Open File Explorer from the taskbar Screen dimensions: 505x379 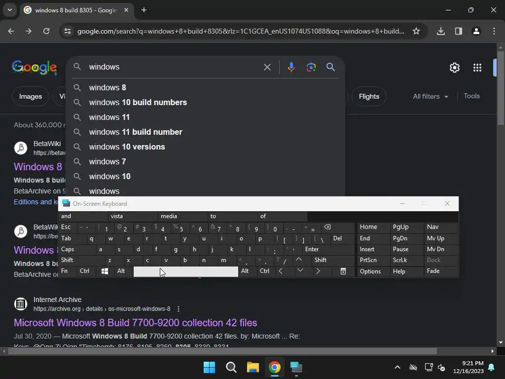(x=253, y=367)
